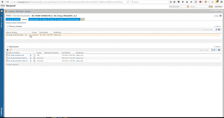Click the TEST_ECAD1 breadcrumb link
The height and width of the screenshot is (118, 224).
point(20,11)
